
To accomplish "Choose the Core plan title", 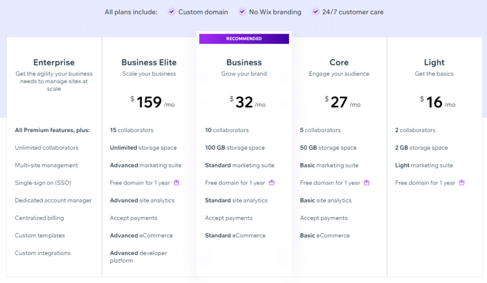I will (339, 62).
